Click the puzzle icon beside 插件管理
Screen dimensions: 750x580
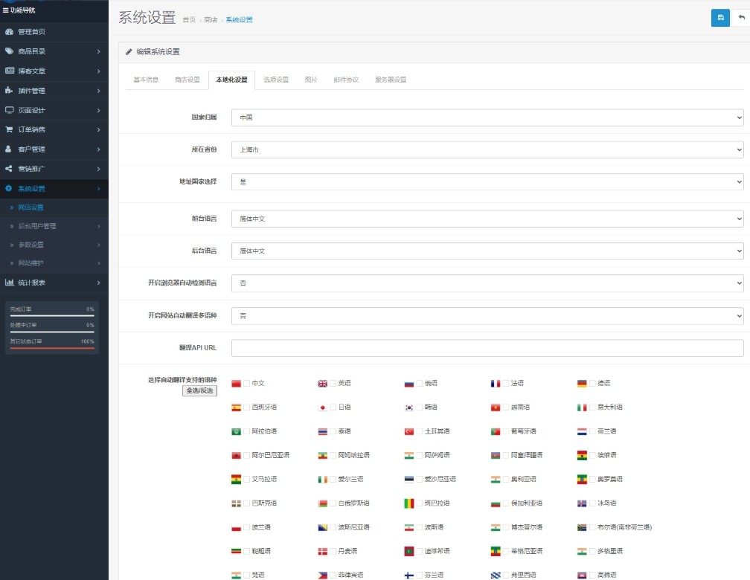pos(9,90)
